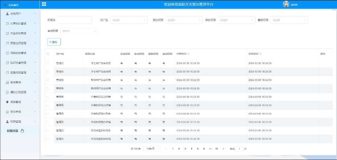Open the 用户组 filter dropdown
Screen dimensions: 337x160
point(129,20)
